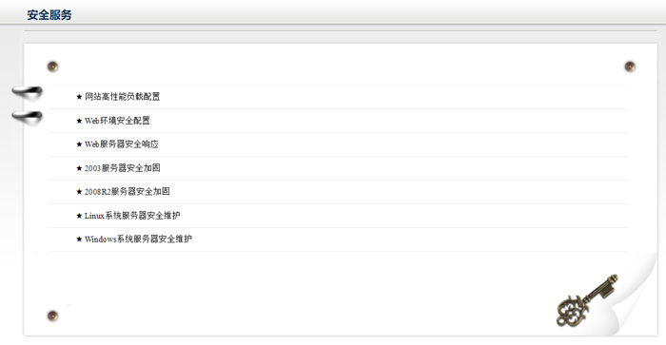This screenshot has width=666, height=345.
Task: Click the bottom-left brass rivet
Action: 52,316
